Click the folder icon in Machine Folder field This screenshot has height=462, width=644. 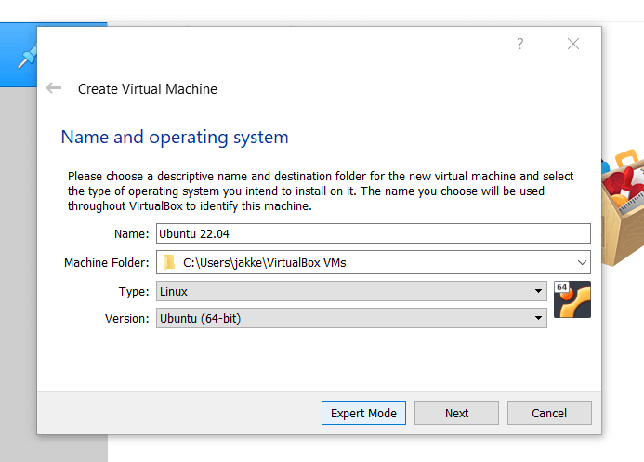coord(169,262)
